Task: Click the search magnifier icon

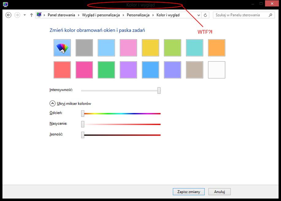Action: 270,15
